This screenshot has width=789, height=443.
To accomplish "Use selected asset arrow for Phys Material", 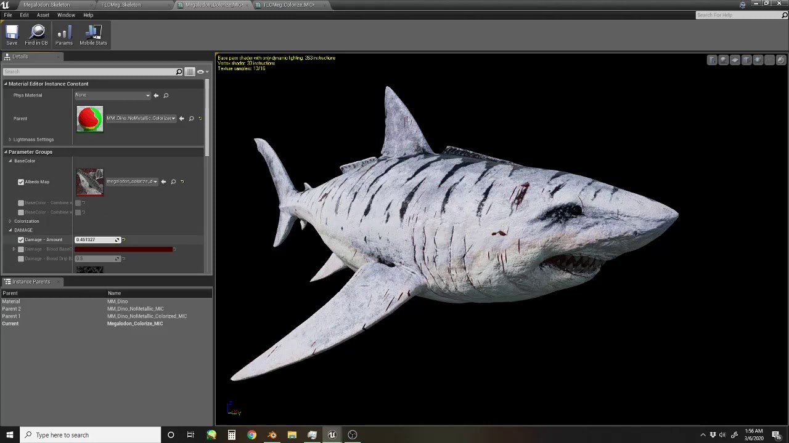I will (x=156, y=95).
